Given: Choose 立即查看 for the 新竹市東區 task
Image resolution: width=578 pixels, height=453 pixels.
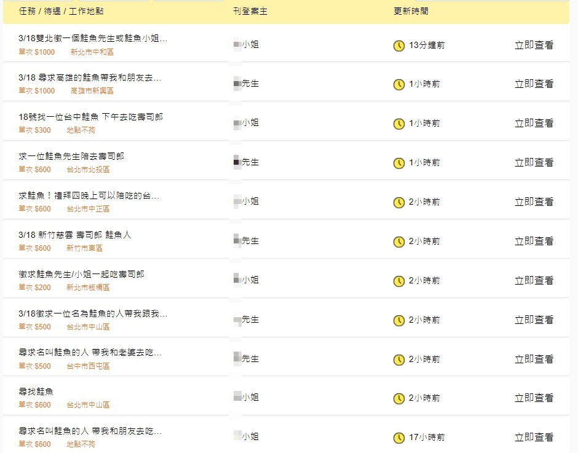Looking at the screenshot, I should click(x=534, y=241).
